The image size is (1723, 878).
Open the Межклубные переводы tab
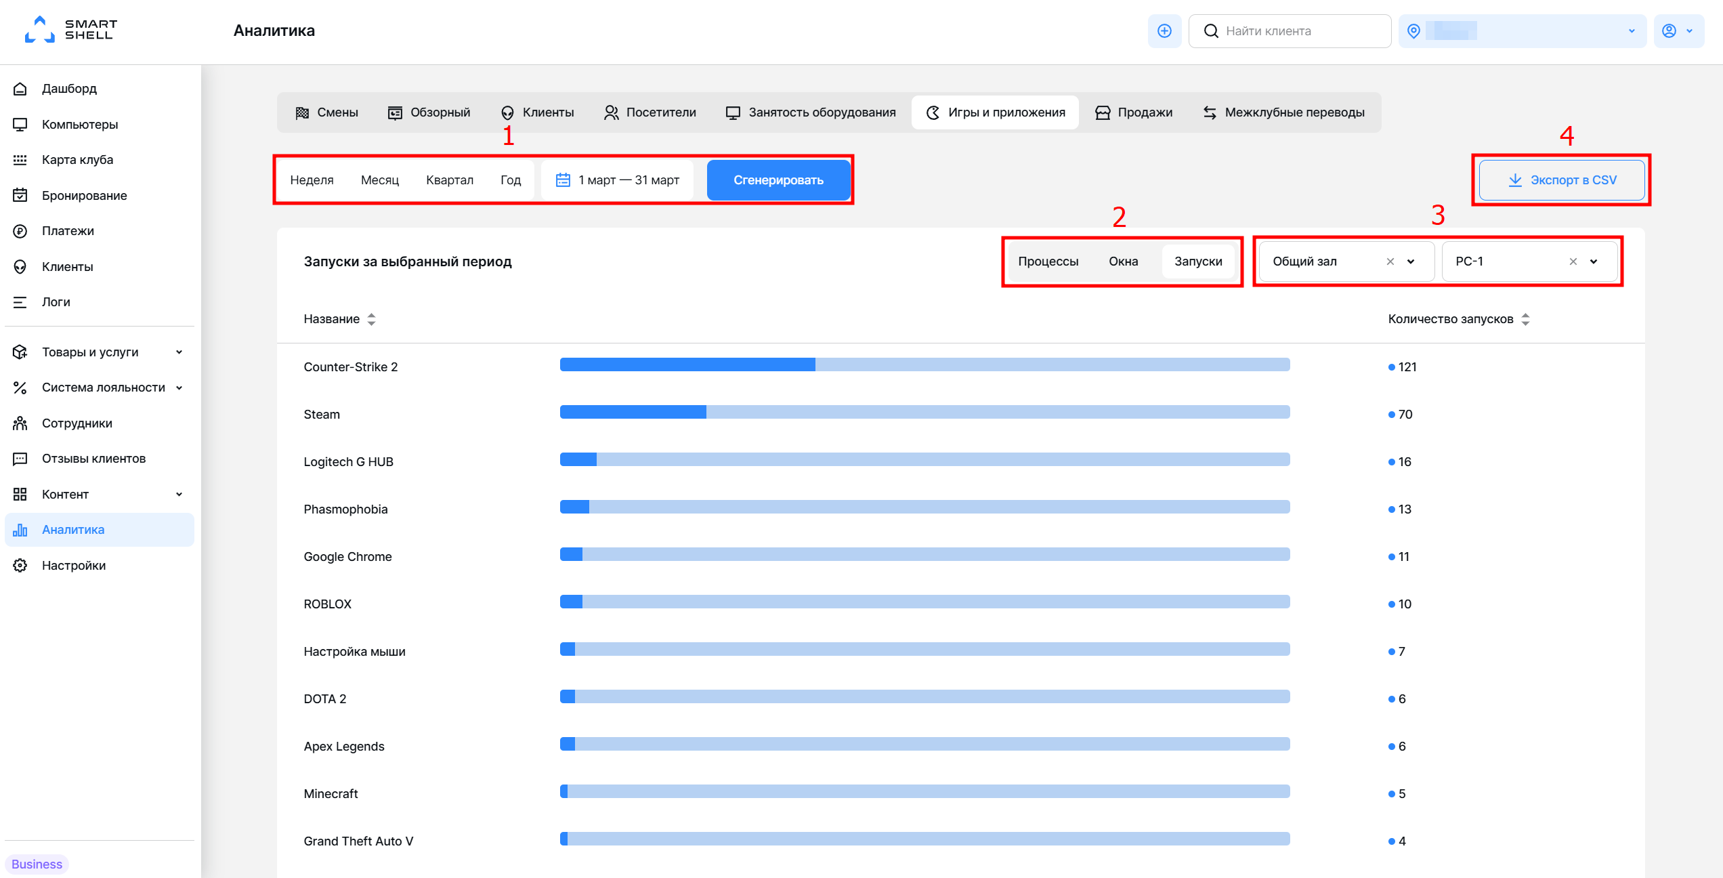pos(1283,112)
